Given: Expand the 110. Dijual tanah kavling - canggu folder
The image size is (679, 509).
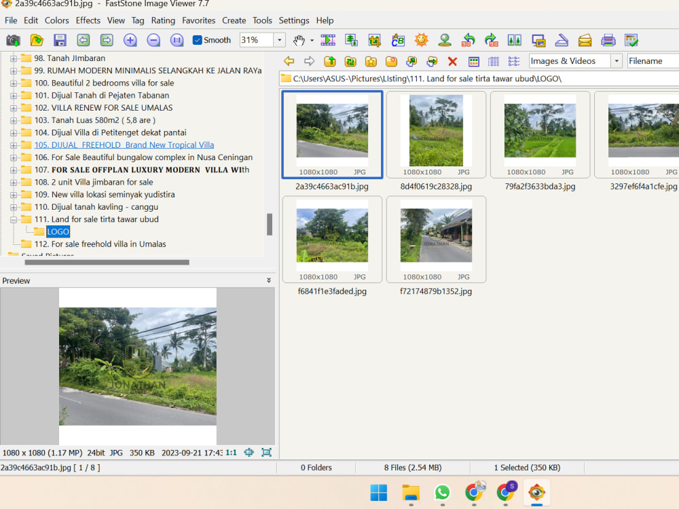Looking at the screenshot, I should 14,207.
